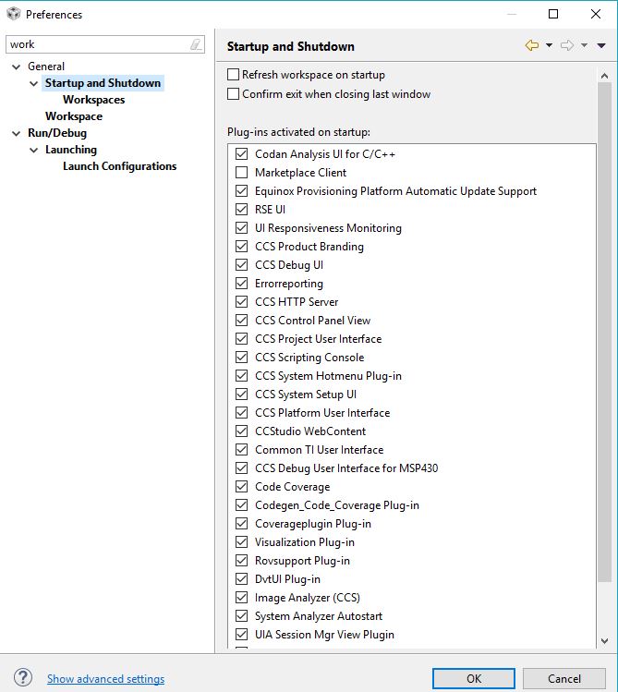
Task: Check the Marketplace Client plug-in
Action: (241, 173)
